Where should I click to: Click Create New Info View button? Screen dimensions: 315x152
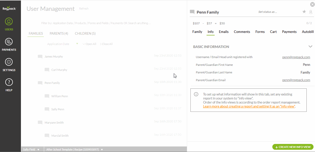tap(293, 147)
